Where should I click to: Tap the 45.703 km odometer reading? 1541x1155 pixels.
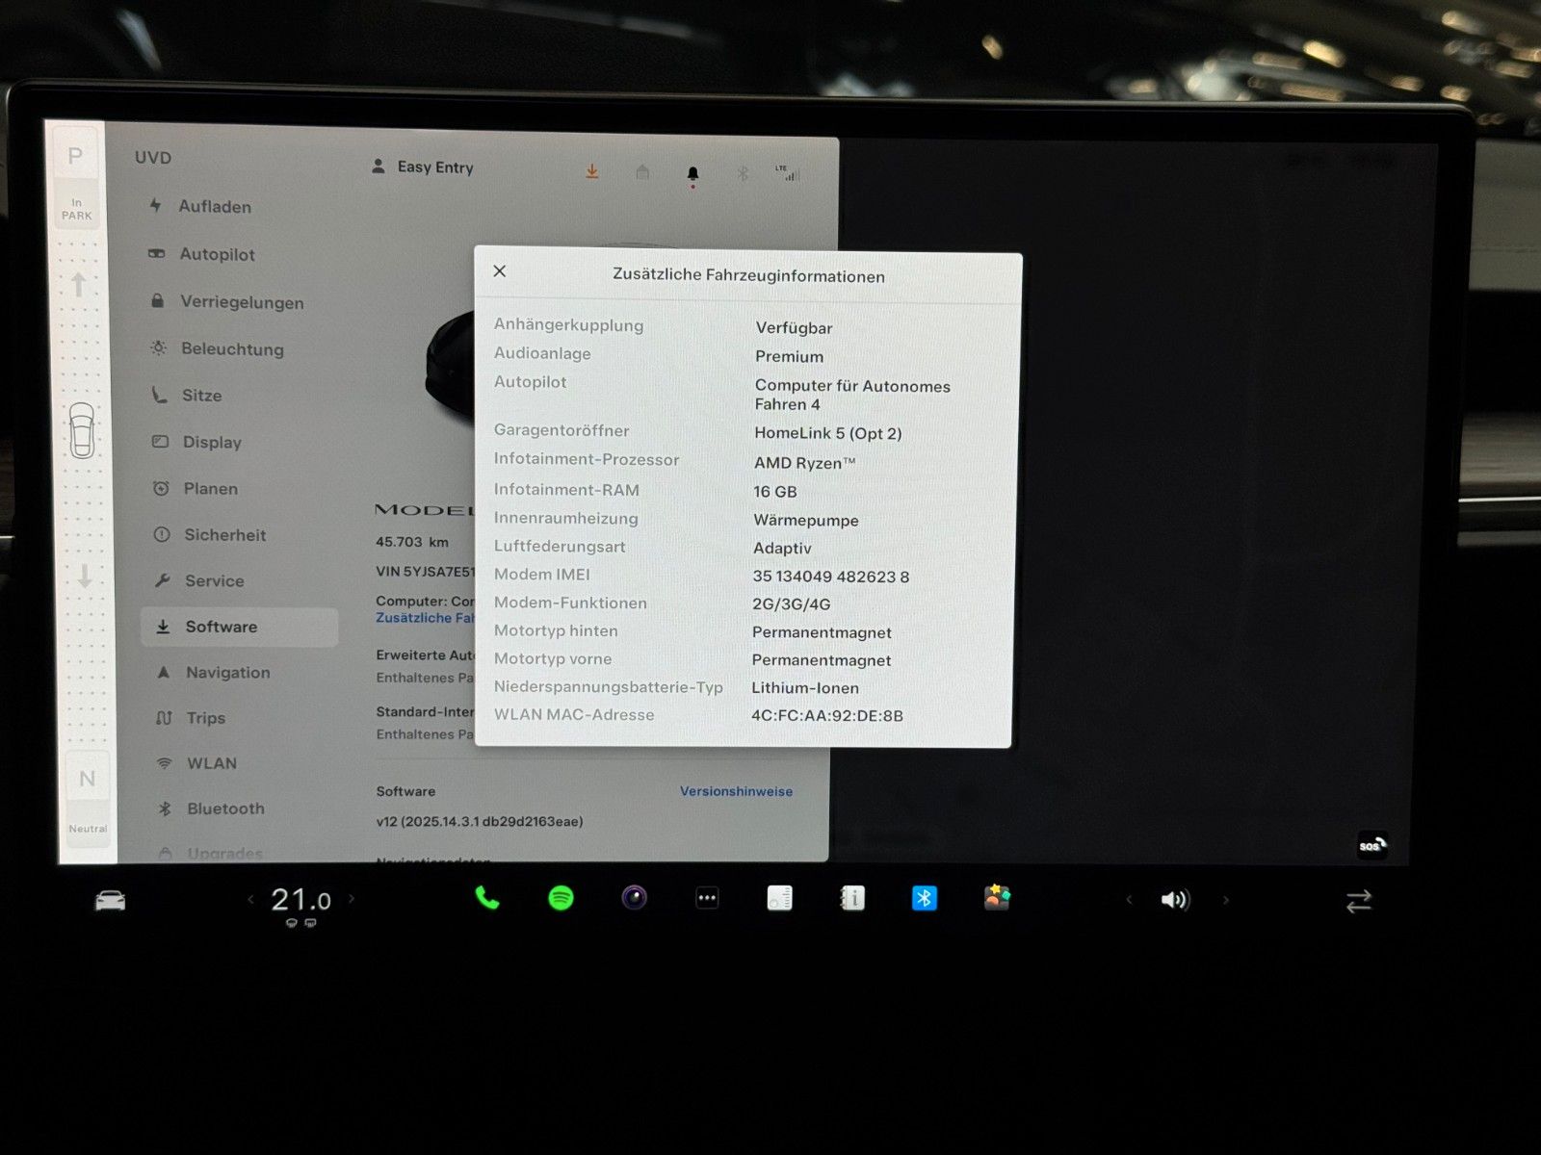[412, 542]
